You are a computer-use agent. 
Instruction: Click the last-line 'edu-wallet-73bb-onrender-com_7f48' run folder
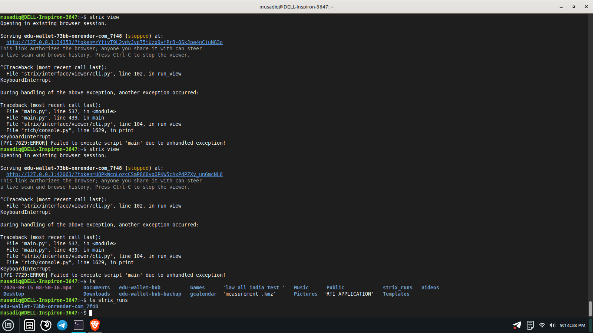pyautogui.click(x=49, y=306)
